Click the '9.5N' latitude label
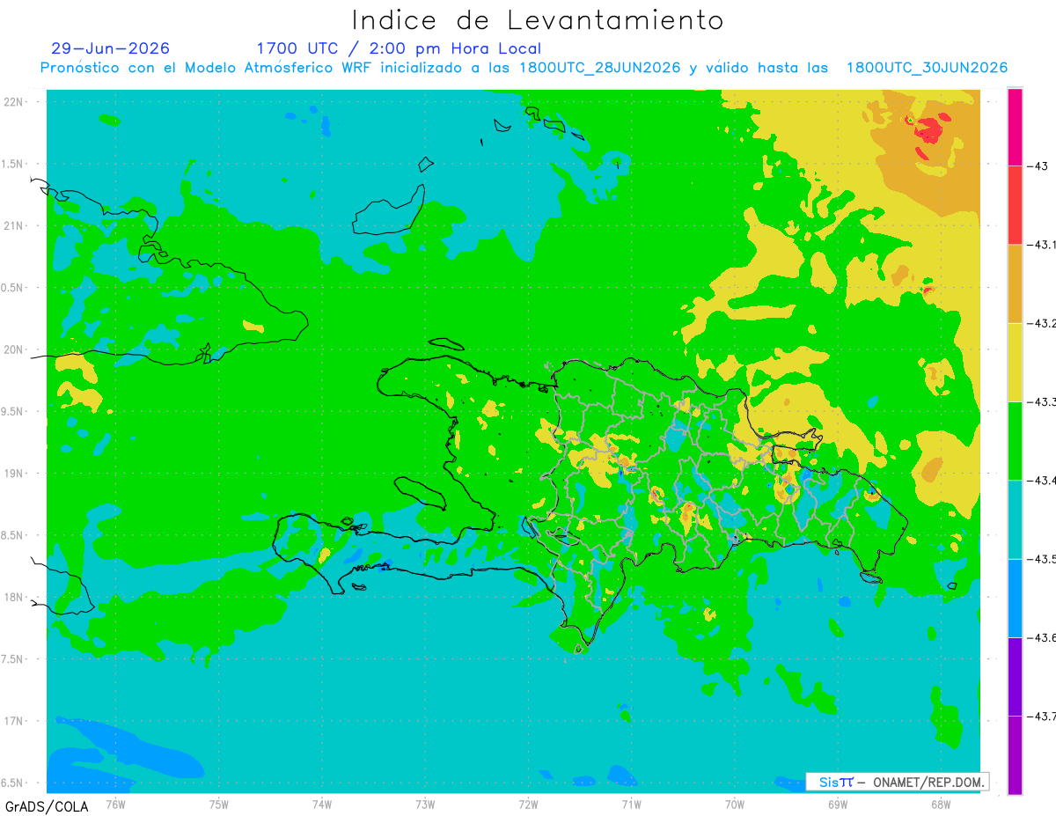The width and height of the screenshot is (1056, 816). pyautogui.click(x=13, y=411)
